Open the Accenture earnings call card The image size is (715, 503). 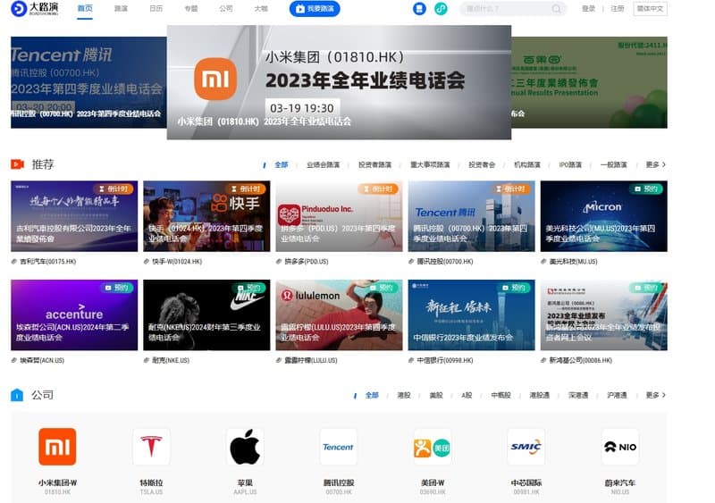click(x=74, y=315)
